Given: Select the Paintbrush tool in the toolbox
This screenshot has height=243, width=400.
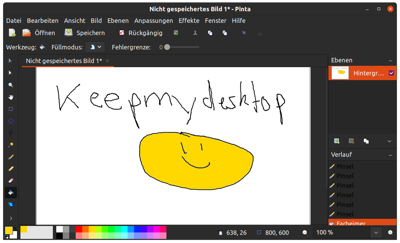Looking at the screenshot, I should click(x=11, y=157).
